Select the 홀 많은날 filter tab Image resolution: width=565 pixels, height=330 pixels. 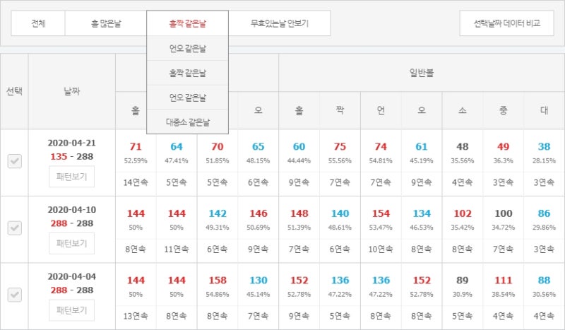point(106,23)
